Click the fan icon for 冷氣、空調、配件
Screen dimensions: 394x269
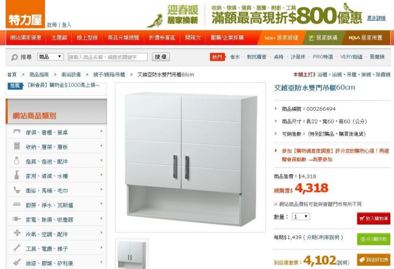(x=17, y=233)
